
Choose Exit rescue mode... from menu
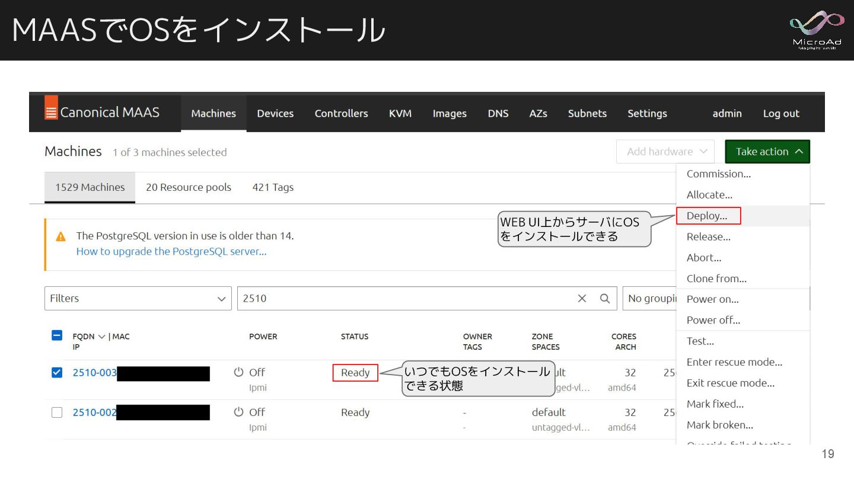743,383
